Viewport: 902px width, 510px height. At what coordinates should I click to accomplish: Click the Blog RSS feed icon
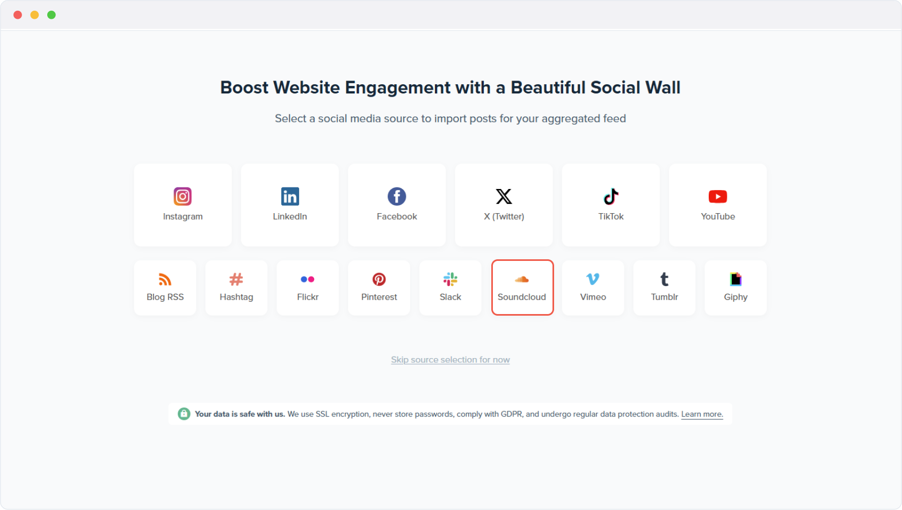coord(165,279)
